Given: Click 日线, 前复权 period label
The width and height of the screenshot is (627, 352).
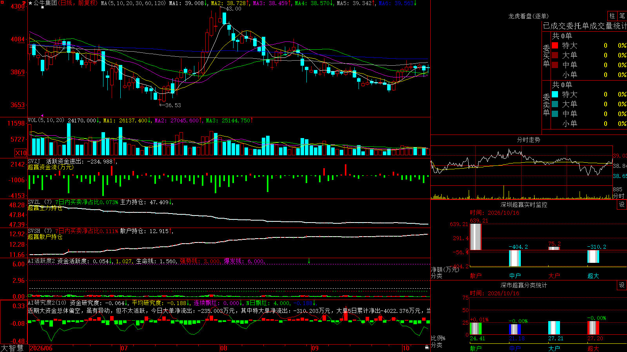Looking at the screenshot, I should [x=77, y=3].
